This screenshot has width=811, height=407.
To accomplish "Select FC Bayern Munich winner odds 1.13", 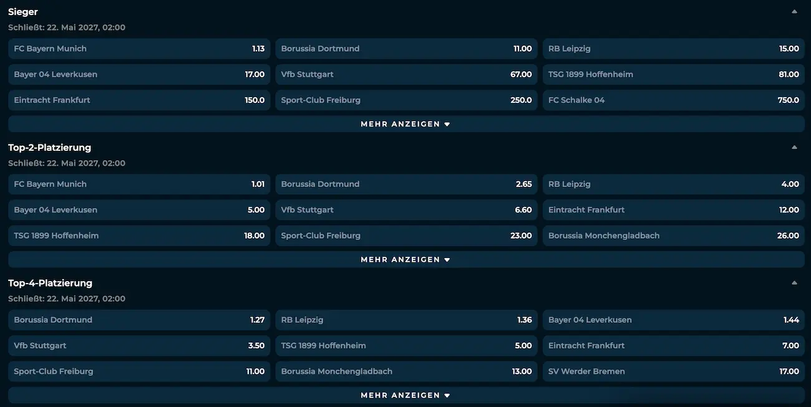I will click(139, 49).
